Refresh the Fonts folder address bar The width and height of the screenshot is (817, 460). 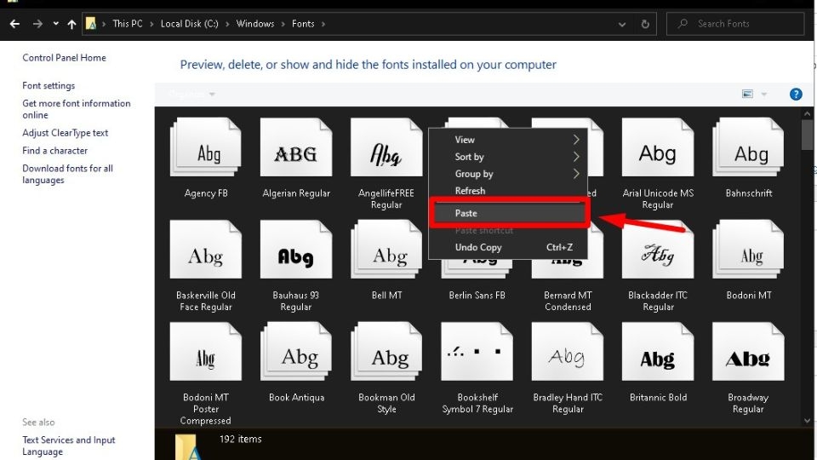[x=645, y=24]
